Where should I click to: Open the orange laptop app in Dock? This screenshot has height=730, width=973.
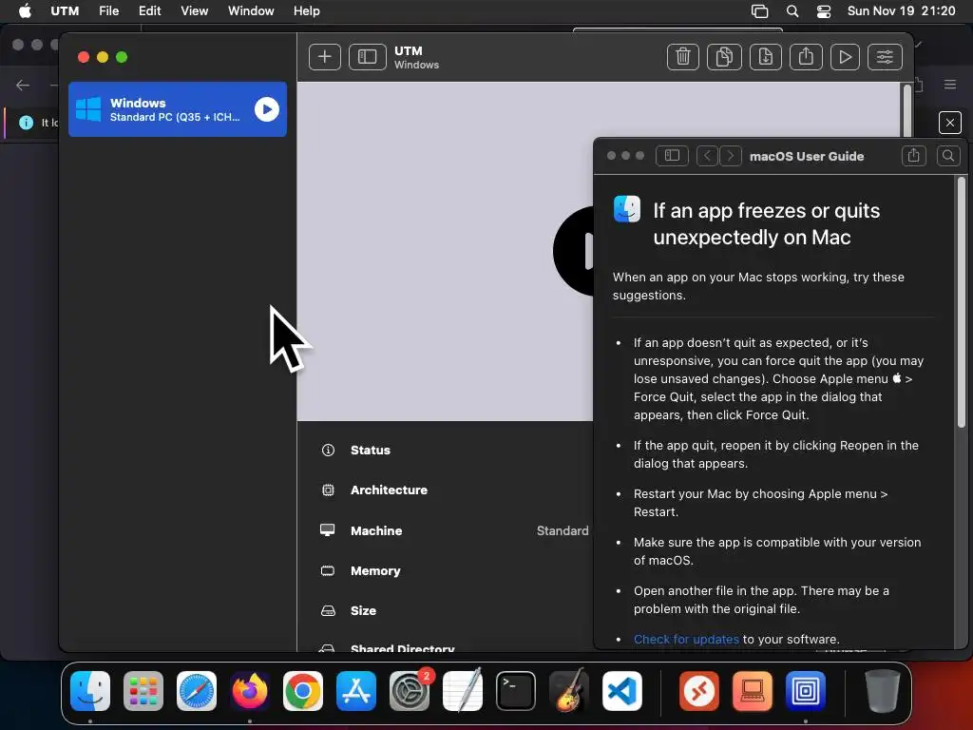pyautogui.click(x=753, y=691)
